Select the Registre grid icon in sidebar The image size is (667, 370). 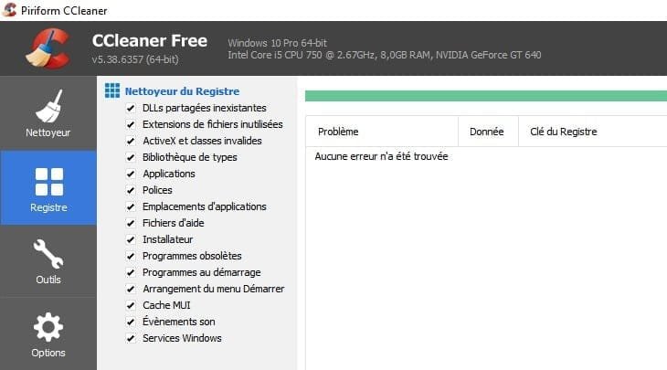coord(49,182)
